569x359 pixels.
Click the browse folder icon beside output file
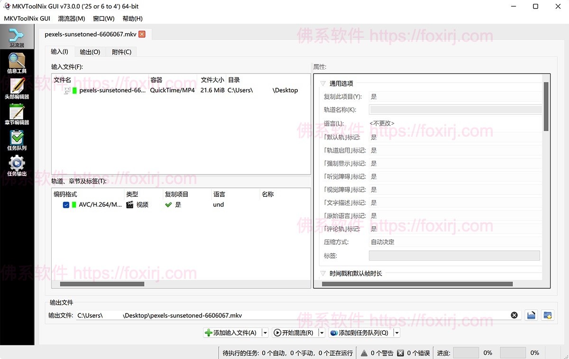coord(531,315)
